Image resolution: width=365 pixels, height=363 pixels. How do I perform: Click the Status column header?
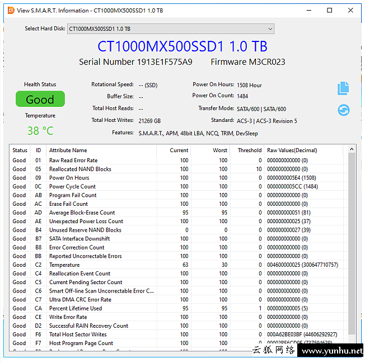tap(20, 150)
